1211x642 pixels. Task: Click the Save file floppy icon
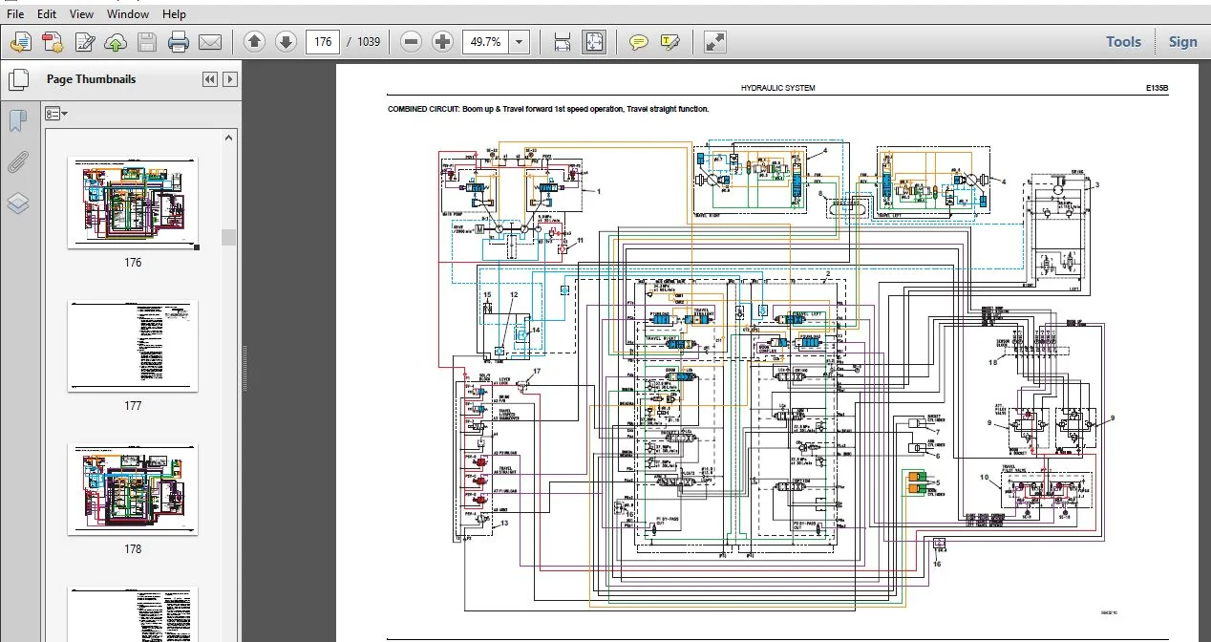tap(147, 42)
